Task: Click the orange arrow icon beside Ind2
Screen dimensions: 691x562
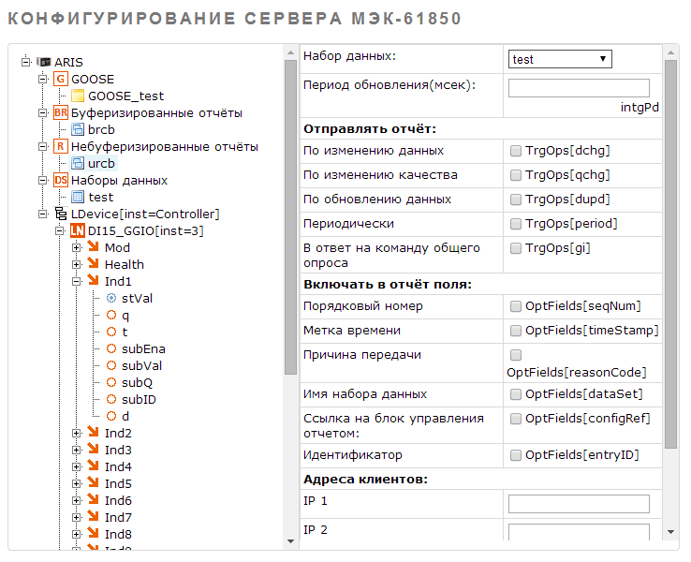Action: point(93,431)
